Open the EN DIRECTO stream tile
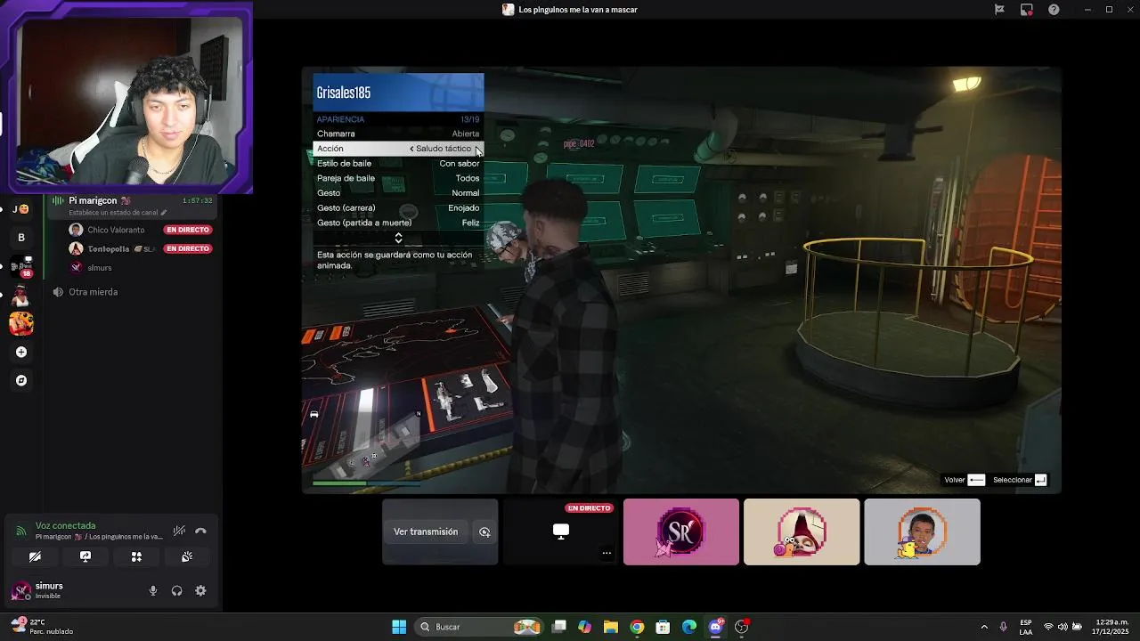 pos(560,531)
